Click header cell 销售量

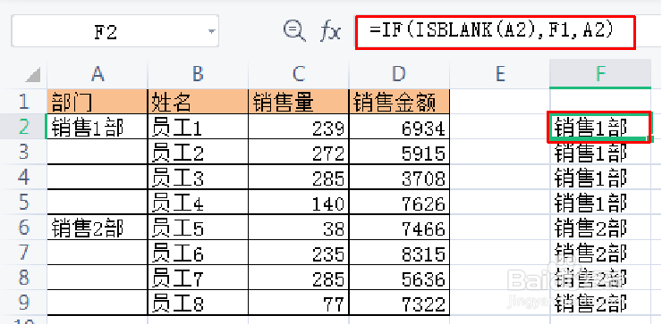pos(299,102)
